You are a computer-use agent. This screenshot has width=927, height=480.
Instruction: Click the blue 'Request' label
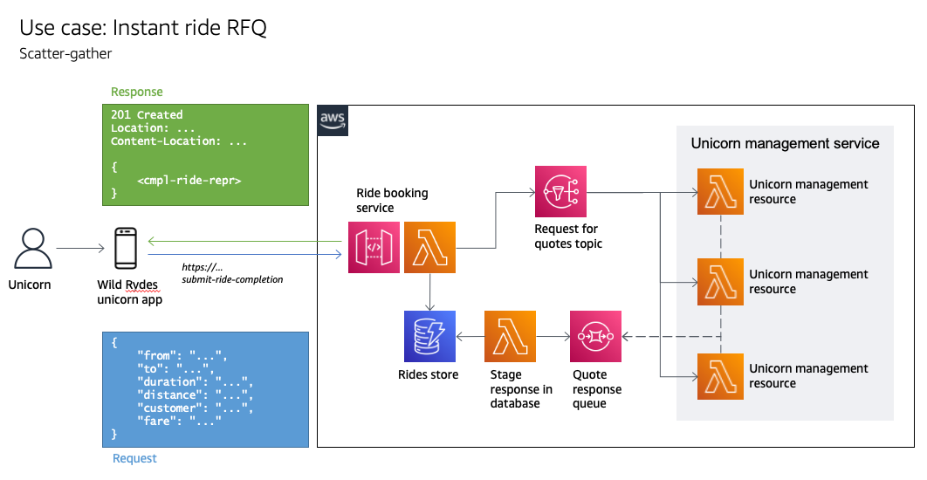click(134, 459)
